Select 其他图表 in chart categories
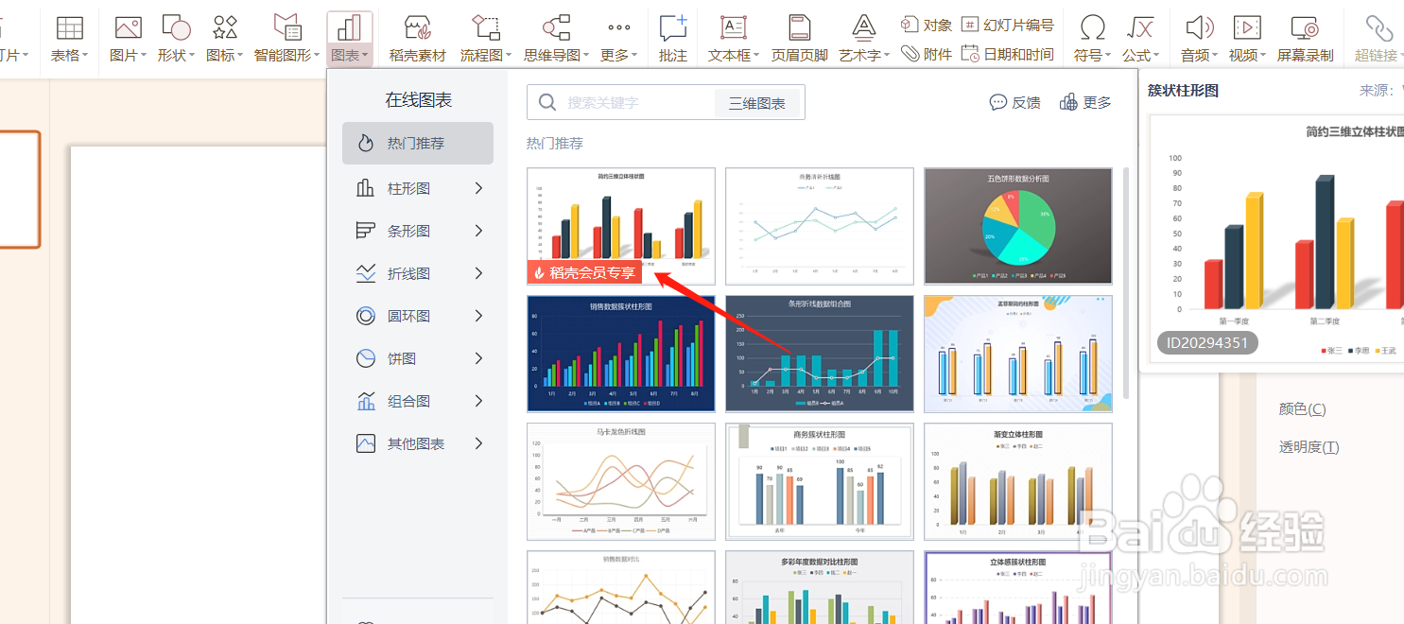This screenshot has width=1404, height=624. point(416,443)
